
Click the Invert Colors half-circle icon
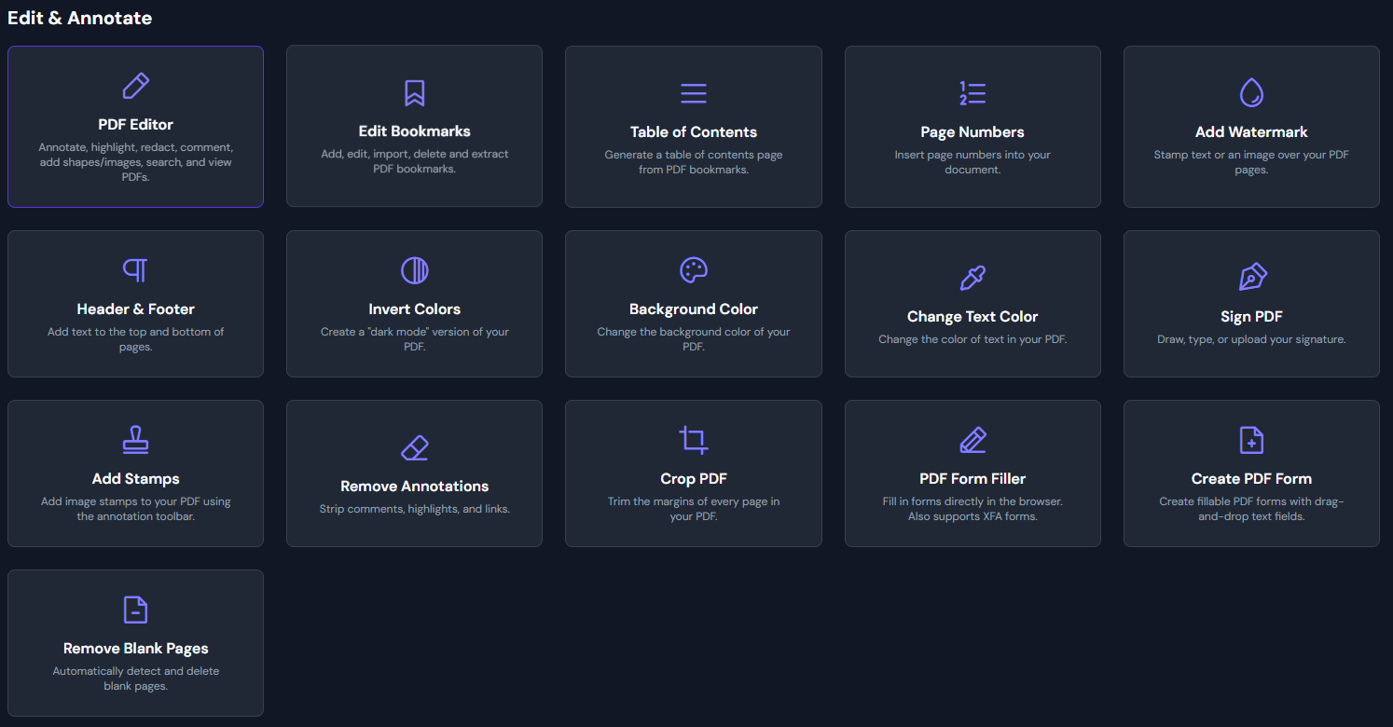(414, 270)
